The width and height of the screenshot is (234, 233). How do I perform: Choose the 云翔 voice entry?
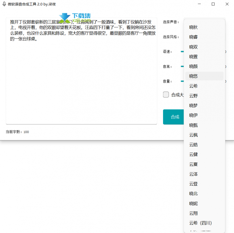click(x=204, y=213)
